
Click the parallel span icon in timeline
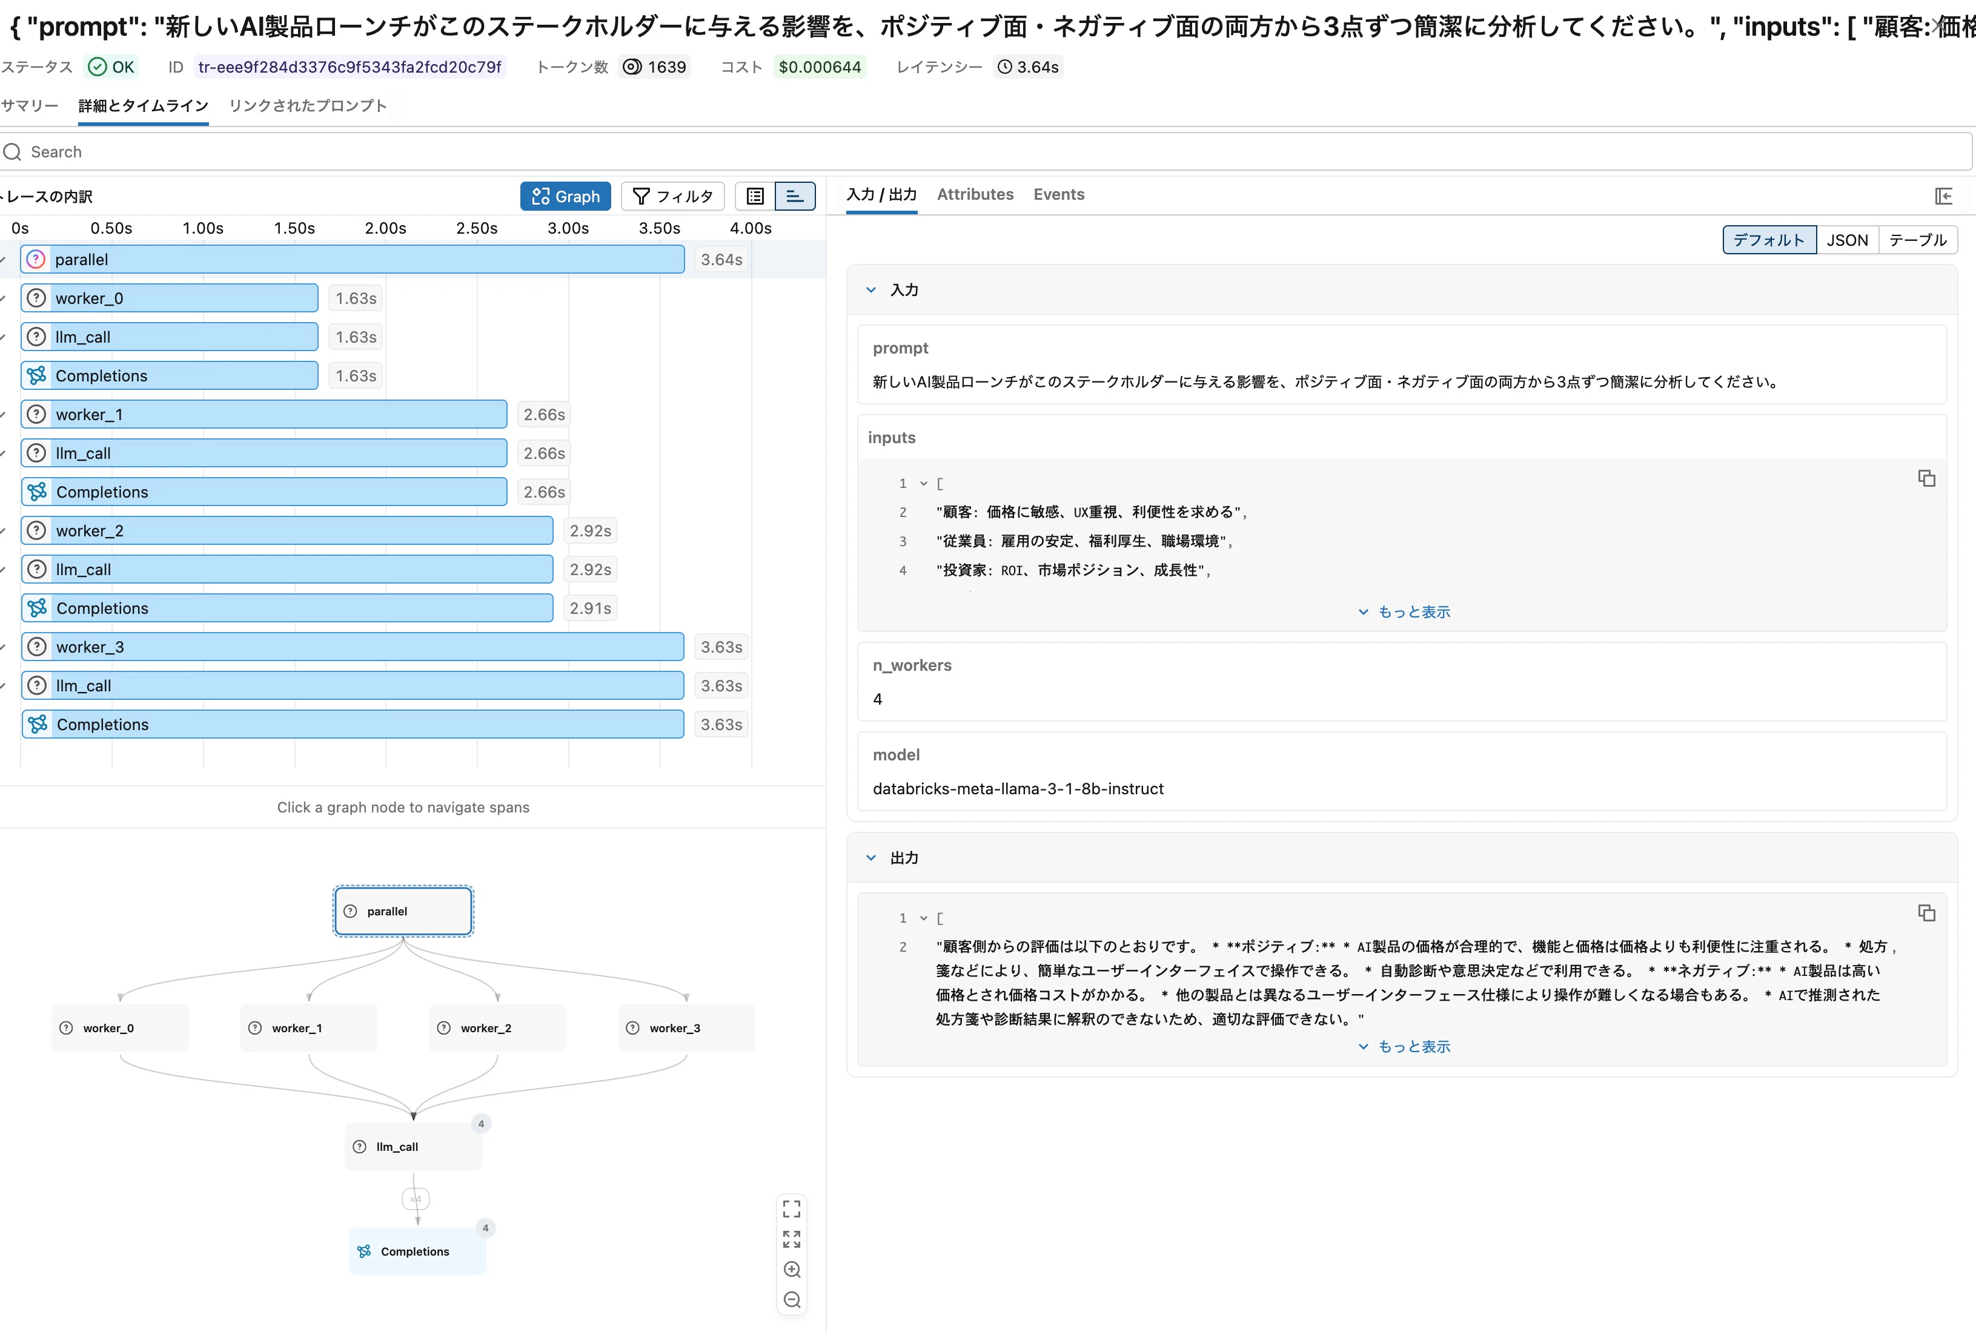pyautogui.click(x=36, y=259)
